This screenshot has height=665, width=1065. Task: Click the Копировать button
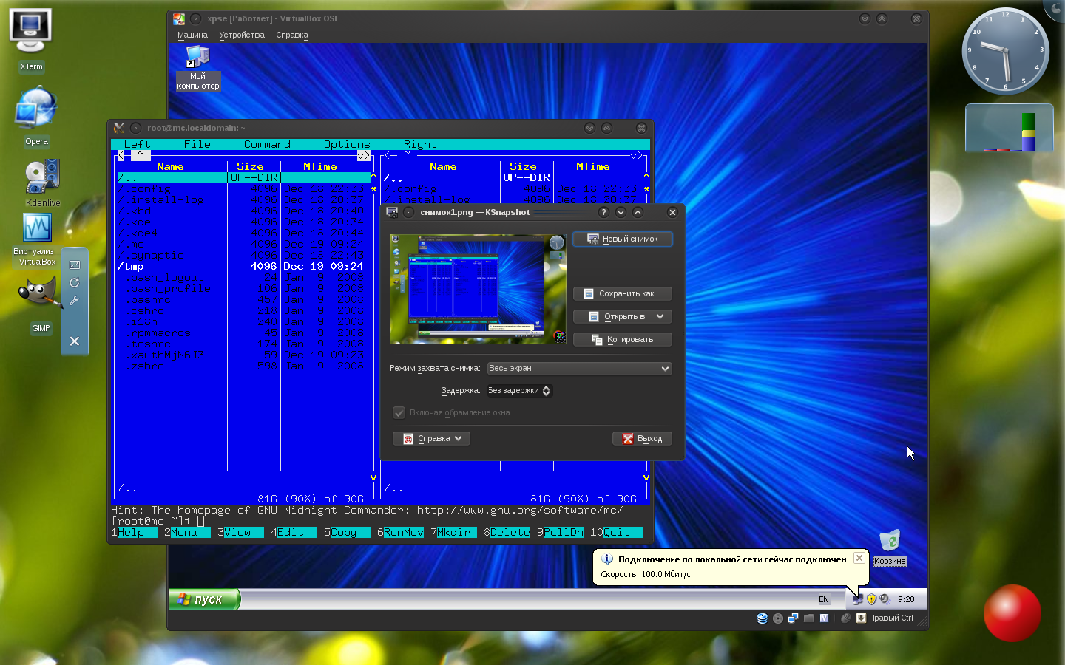tap(623, 339)
